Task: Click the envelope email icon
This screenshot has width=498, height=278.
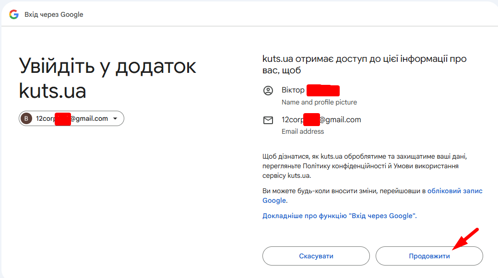Action: tap(268, 120)
